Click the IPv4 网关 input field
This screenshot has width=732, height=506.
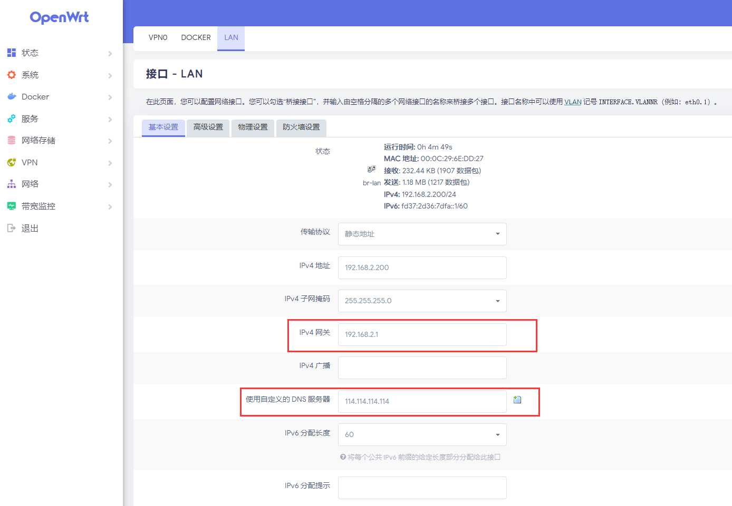coord(422,334)
